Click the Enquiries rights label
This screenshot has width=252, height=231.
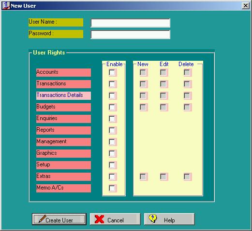point(63,119)
